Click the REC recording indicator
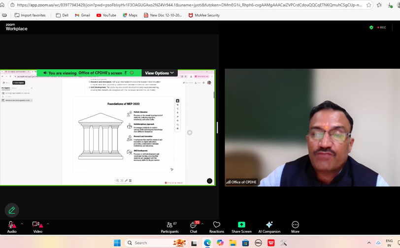 pos(382,27)
